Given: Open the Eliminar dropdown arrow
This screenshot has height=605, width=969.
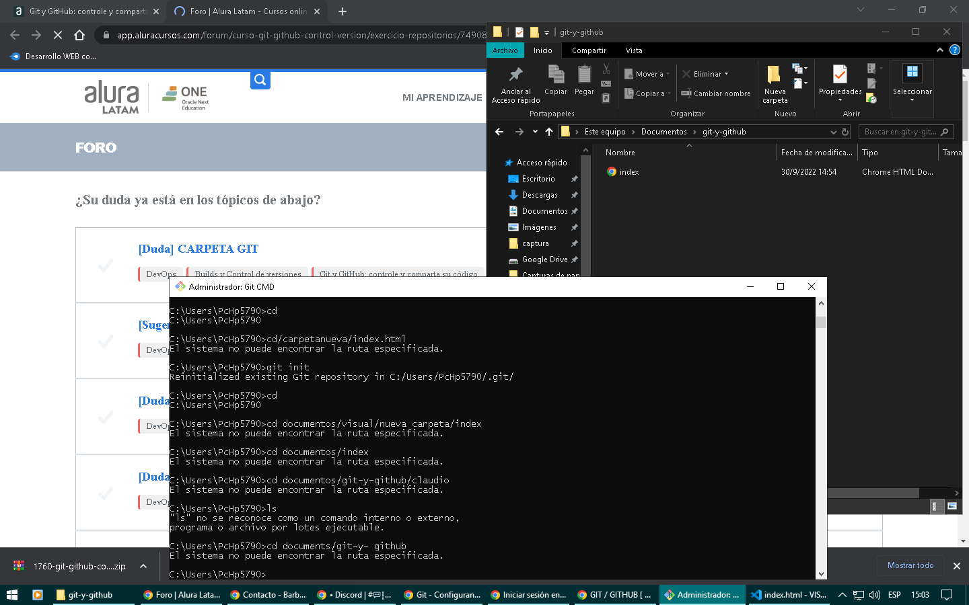Looking at the screenshot, I should coord(726,74).
